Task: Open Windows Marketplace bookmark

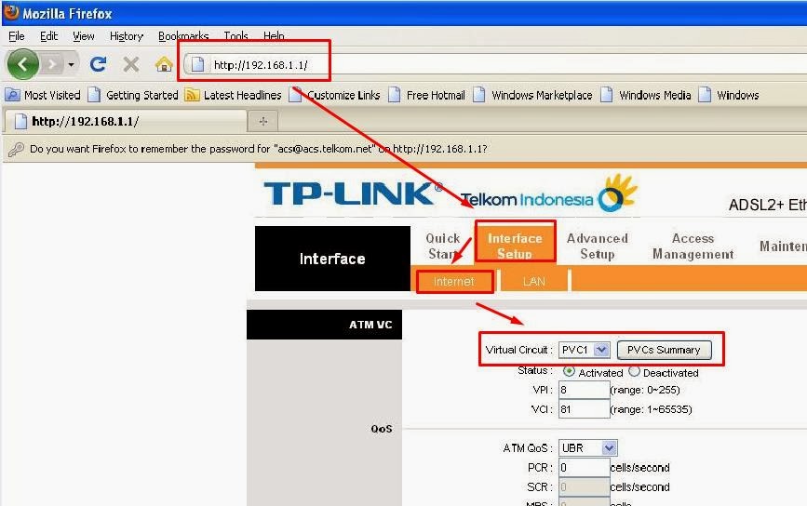Action: 532,95
